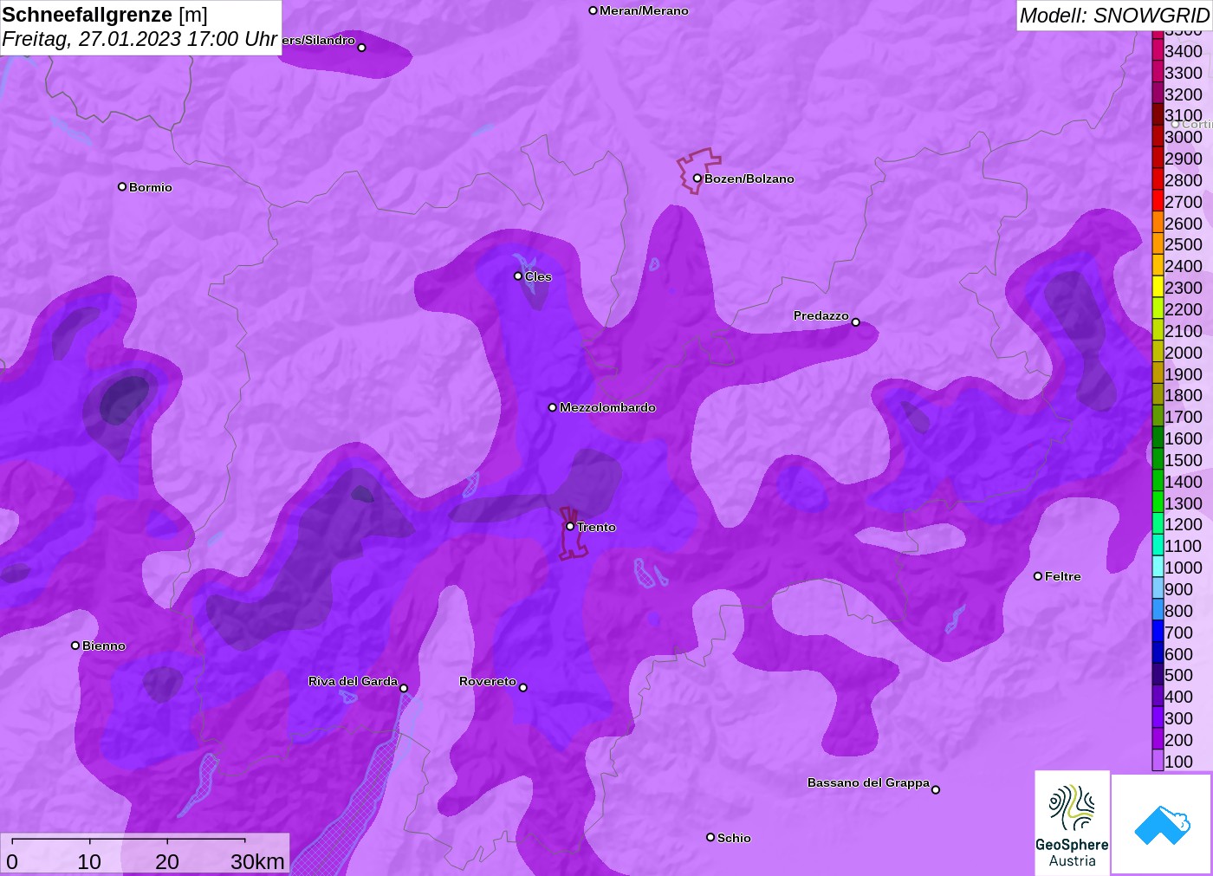This screenshot has height=876, width=1213.
Task: Click the 'Feltre' label text
Action: click(1062, 576)
